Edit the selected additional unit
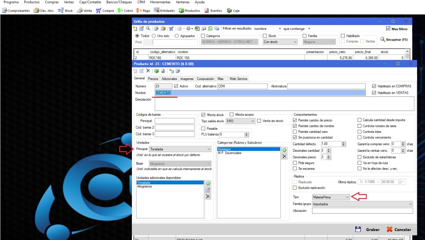Screen dimensions: 425x240 tap(208, 190)
